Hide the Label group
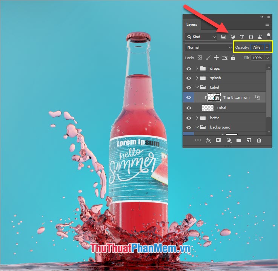Viewport: 278px width, 271px height. click(x=189, y=87)
